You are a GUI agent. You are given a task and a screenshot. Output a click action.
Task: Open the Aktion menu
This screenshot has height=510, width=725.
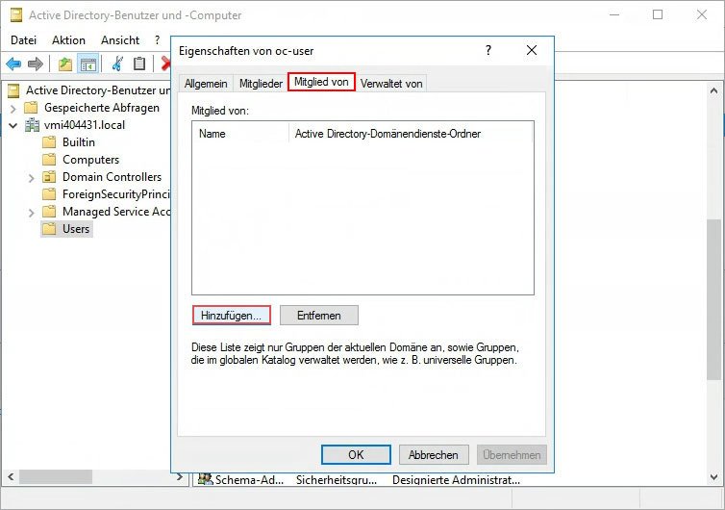(68, 40)
